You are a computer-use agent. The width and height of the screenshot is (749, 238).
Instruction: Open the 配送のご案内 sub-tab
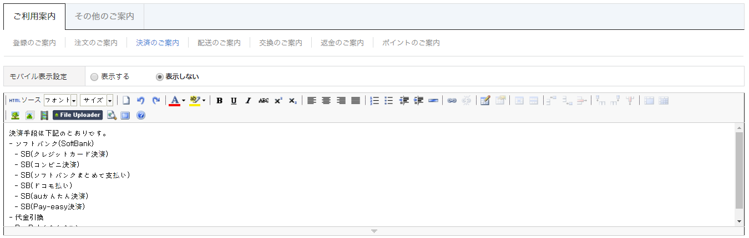tap(219, 43)
